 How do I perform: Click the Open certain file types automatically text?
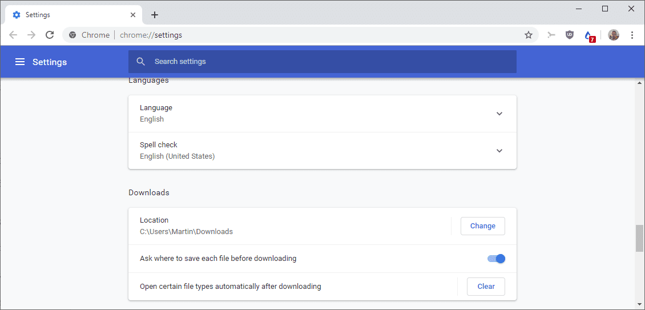(231, 286)
